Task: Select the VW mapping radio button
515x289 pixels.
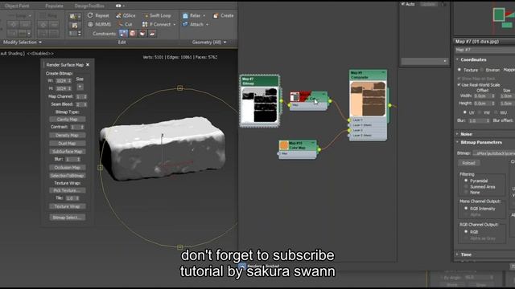Action: click(480, 112)
